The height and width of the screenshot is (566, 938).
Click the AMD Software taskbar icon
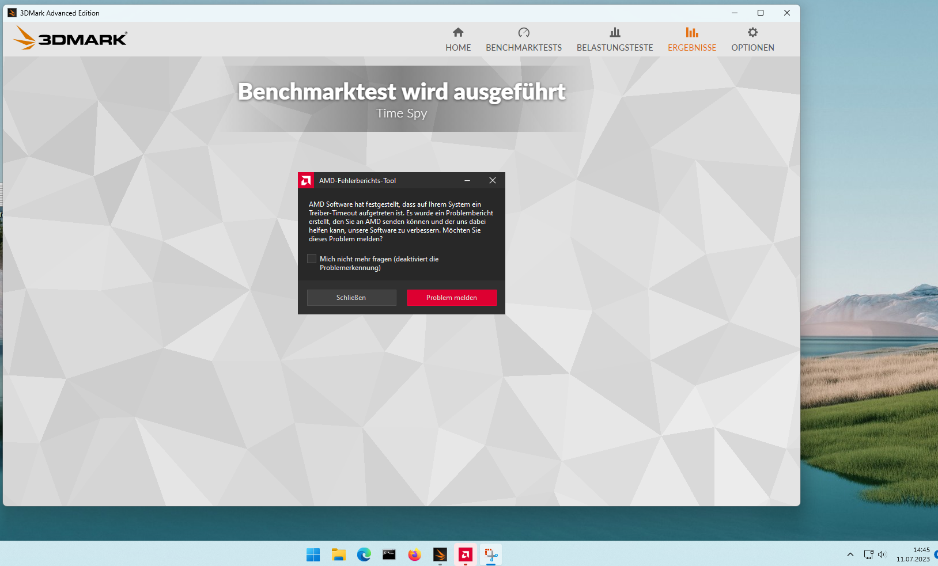pyautogui.click(x=466, y=554)
